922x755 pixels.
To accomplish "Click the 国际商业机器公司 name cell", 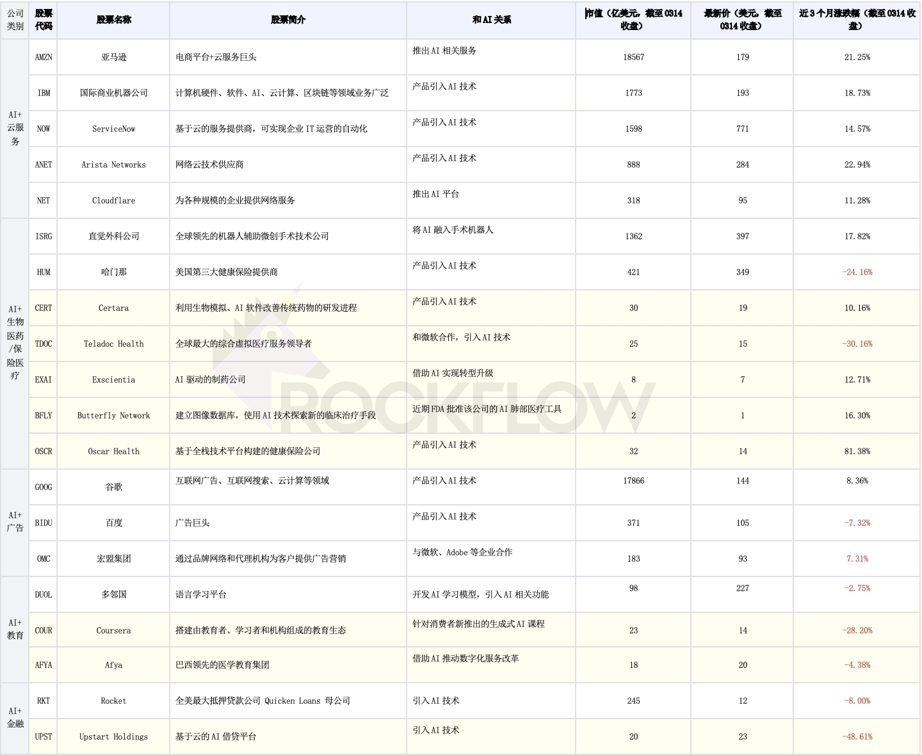I will click(x=113, y=93).
